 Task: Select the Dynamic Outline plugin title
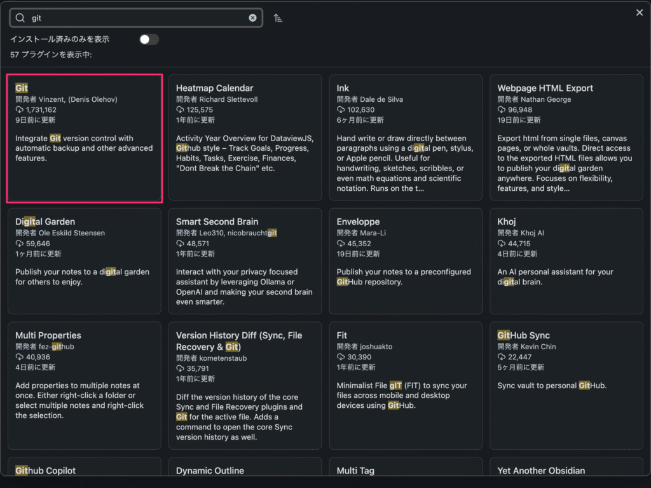[x=210, y=471]
